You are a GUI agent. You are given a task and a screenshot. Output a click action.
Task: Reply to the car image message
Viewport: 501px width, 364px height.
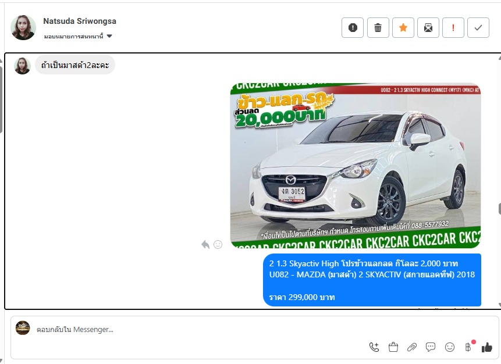tap(205, 245)
